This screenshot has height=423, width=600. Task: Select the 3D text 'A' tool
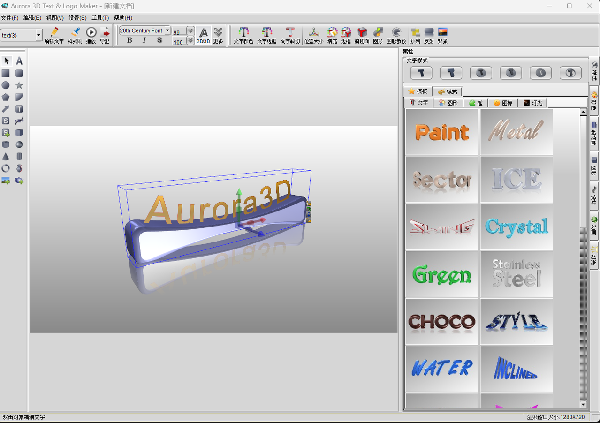pos(19,60)
